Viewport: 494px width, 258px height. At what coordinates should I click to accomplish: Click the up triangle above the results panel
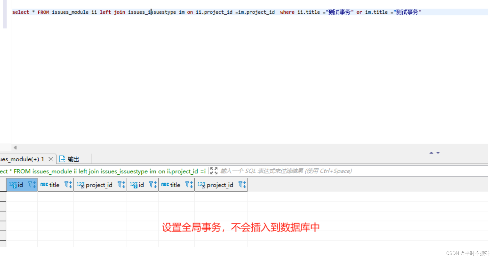click(x=431, y=153)
